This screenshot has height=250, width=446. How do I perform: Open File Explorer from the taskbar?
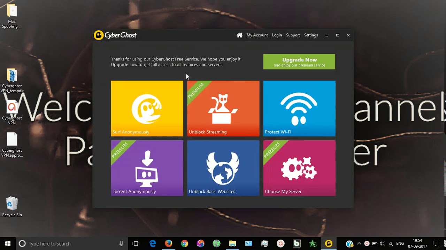click(232, 243)
